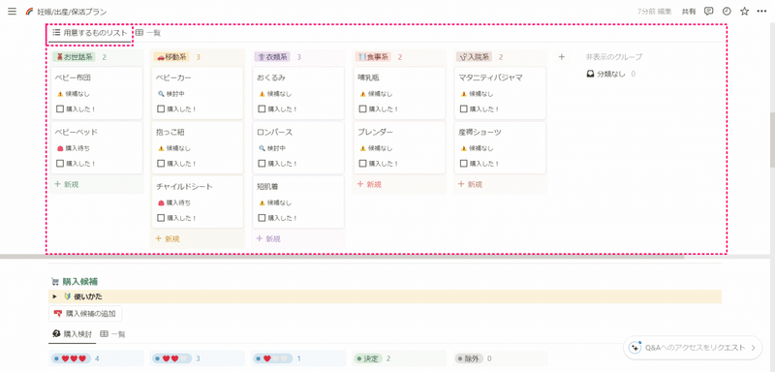The width and height of the screenshot is (775, 372).
Task: Click the 妊娠/出産/保活プラン page title
Action: (x=72, y=12)
